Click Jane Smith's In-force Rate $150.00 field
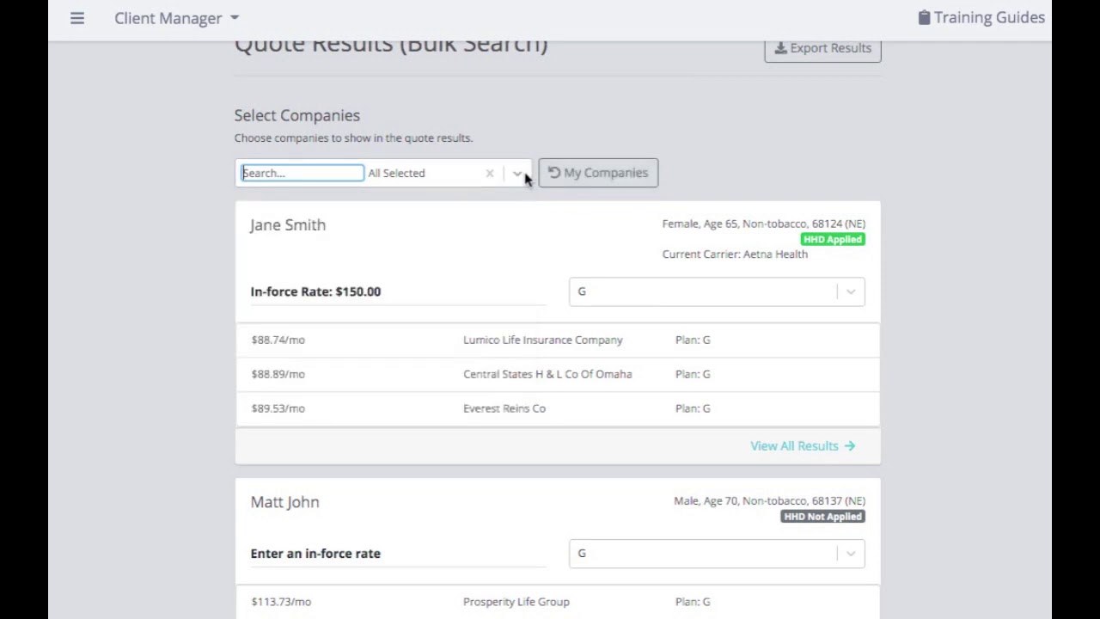This screenshot has width=1100, height=619. [398, 291]
